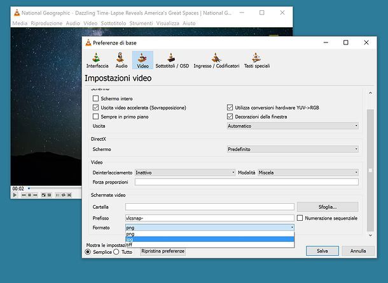Enable Numerazione sequenziale checkbox
Image resolution: width=388 pixels, height=283 pixels.
pyautogui.click(x=300, y=218)
